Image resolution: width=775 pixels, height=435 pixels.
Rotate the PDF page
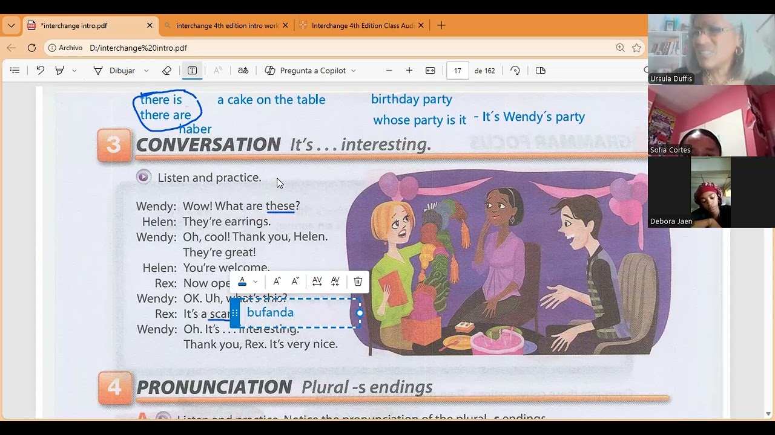(x=515, y=71)
